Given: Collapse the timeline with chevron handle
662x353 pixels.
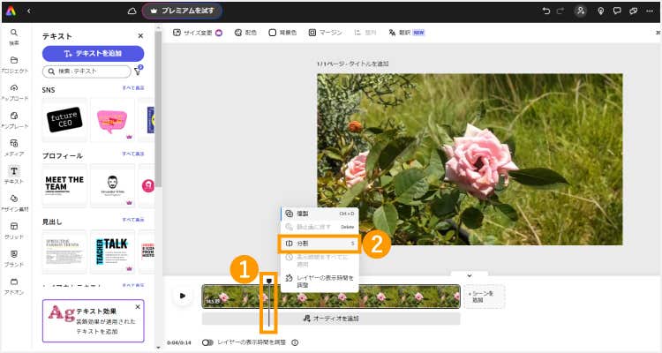Looking at the screenshot, I should point(469,275).
